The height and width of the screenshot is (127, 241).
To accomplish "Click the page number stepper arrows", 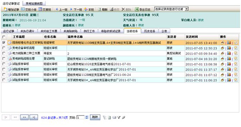I will click(x=87, y=117).
